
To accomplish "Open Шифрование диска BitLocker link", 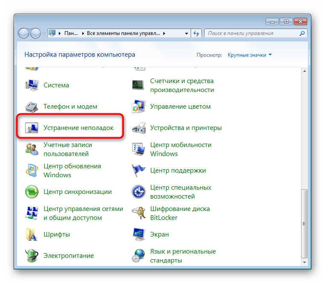I will click(x=180, y=213).
